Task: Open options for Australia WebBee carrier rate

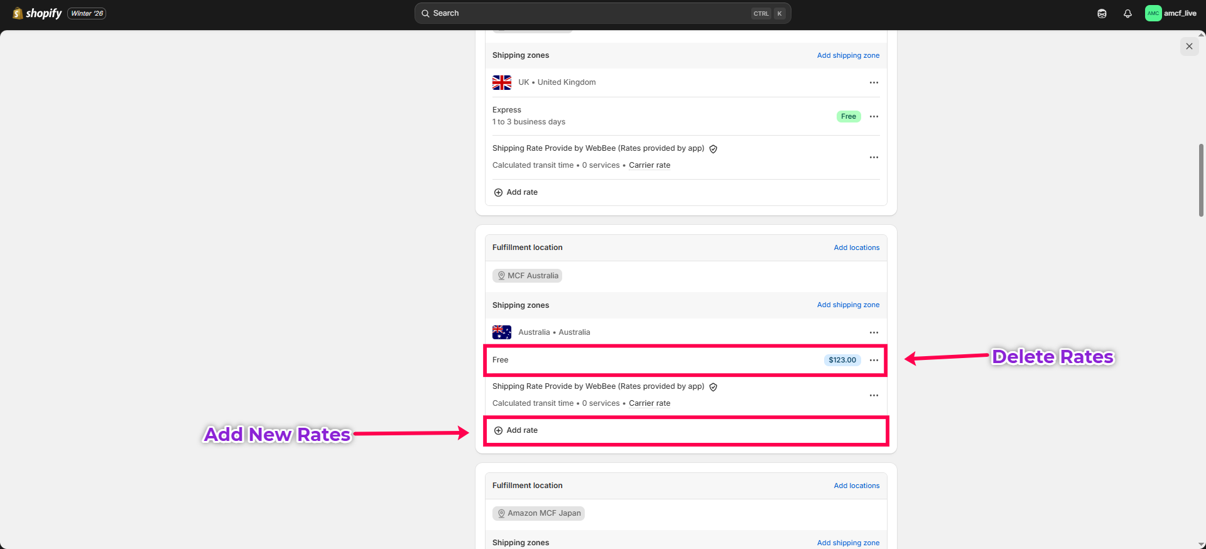Action: pos(874,395)
